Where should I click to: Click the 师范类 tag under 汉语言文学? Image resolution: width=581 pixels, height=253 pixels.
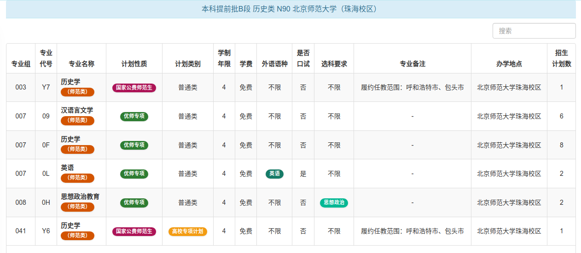click(x=77, y=120)
